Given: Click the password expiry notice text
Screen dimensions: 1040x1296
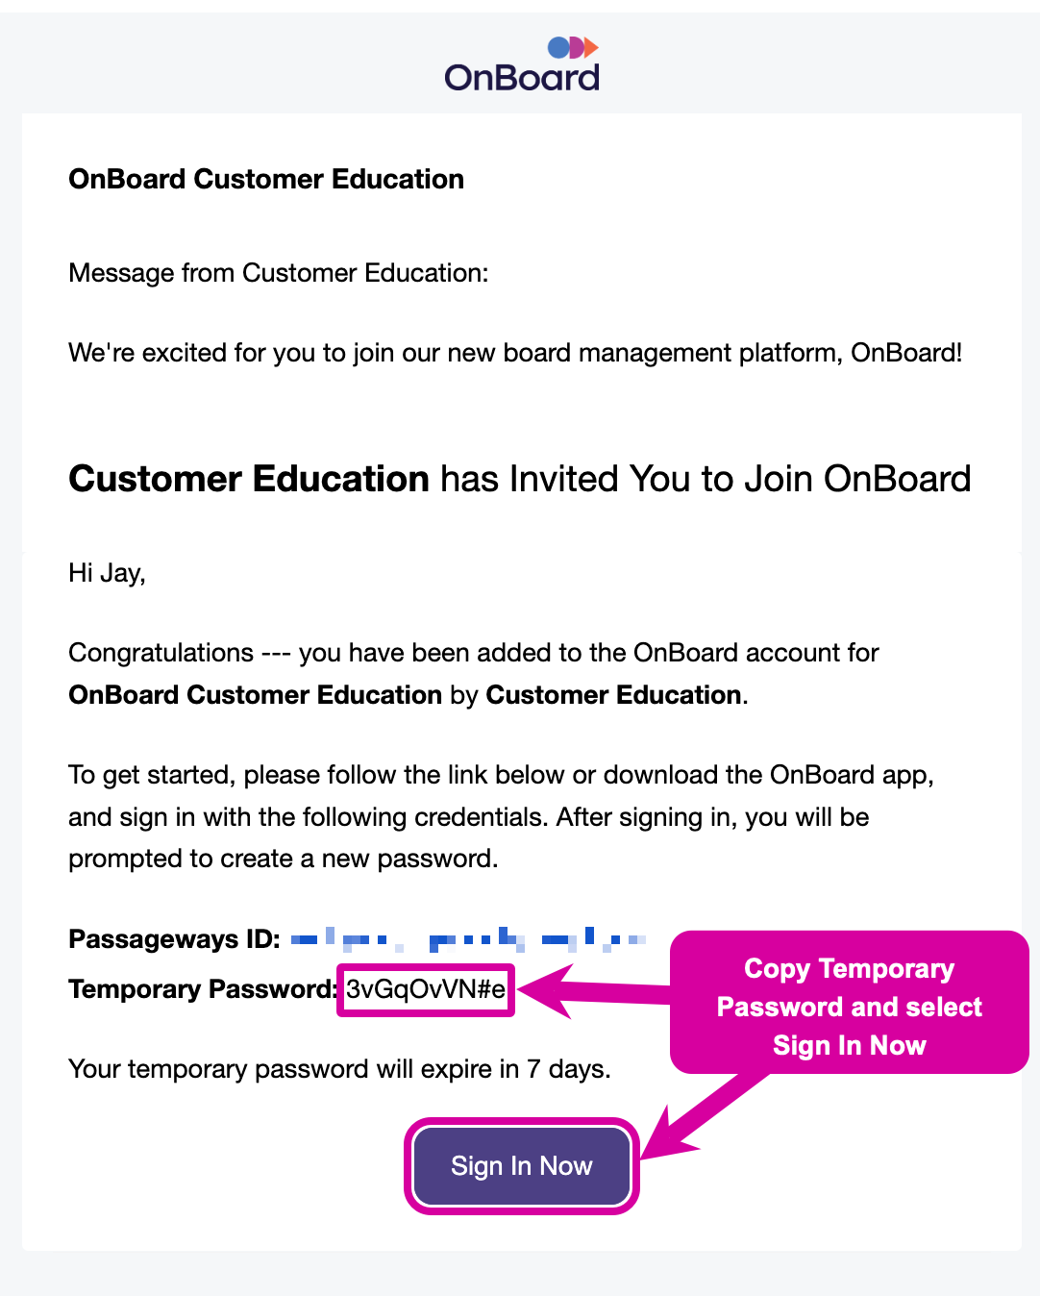Looking at the screenshot, I should pos(338,1068).
